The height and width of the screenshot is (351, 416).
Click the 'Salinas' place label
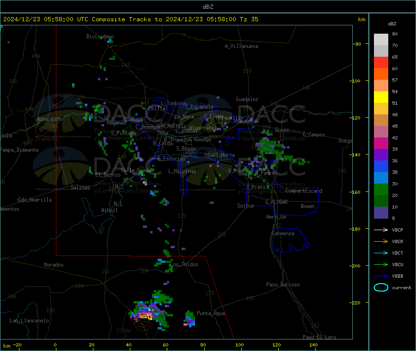[80, 187]
